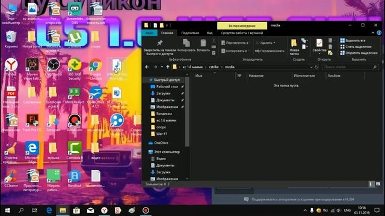385x216 pixels.
Task: Sort by the Исполнители column header
Action: [x=304, y=76]
